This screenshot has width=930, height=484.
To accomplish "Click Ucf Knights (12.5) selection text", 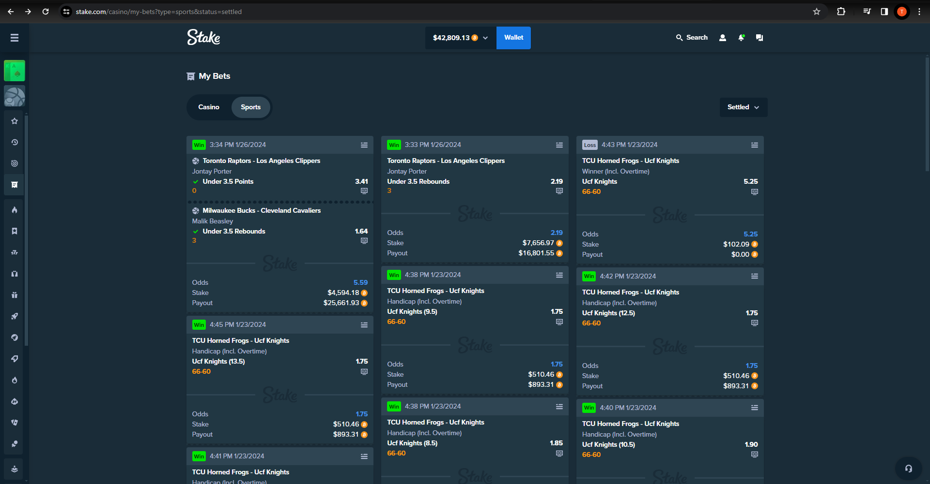I will (x=608, y=313).
